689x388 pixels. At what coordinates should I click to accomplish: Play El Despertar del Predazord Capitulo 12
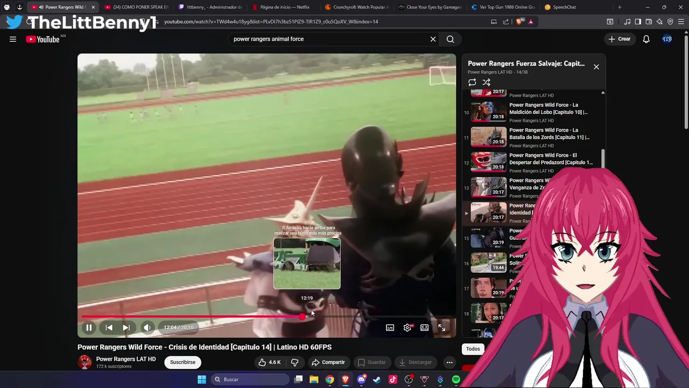coord(551,159)
